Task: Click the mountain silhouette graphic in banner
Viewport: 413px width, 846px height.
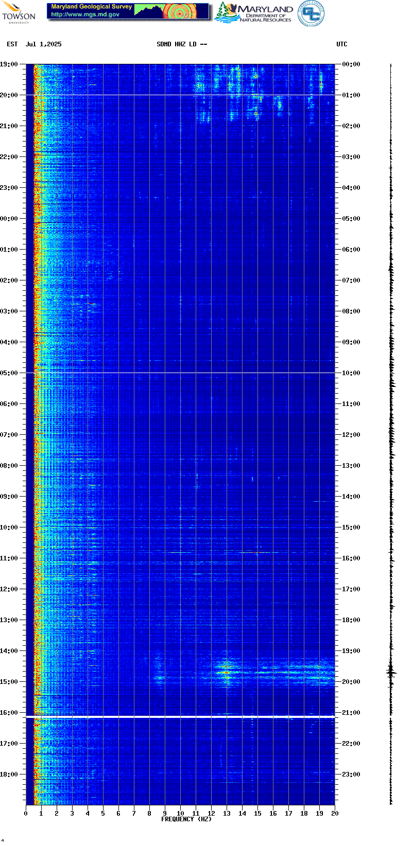Action: pyautogui.click(x=148, y=10)
